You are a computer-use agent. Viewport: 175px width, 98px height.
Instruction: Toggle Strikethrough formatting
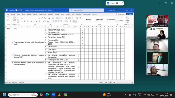[x=31, y=21]
